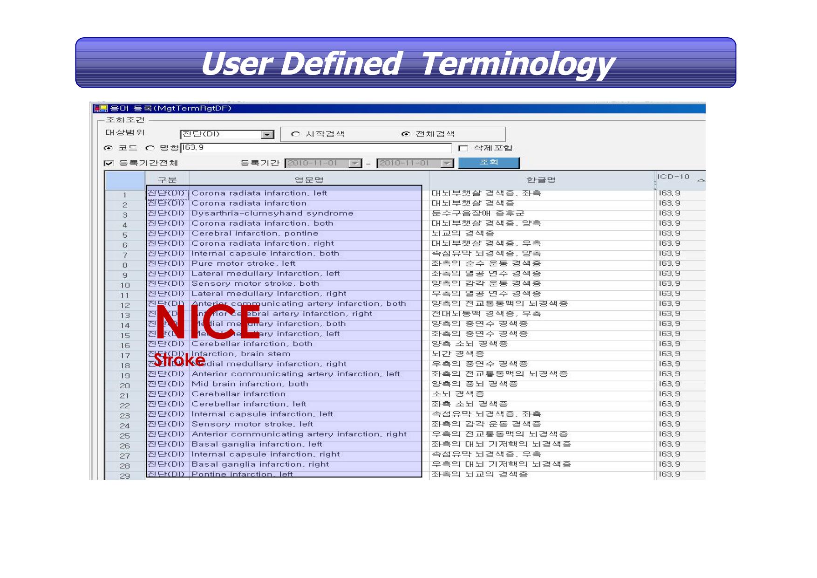Select row header number 1

tap(125, 195)
